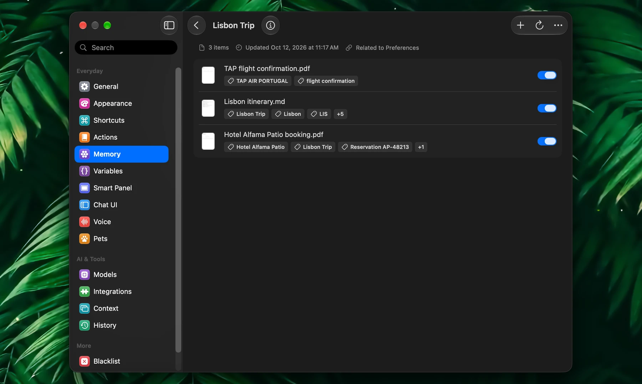Click the Variables braces icon
The width and height of the screenshot is (642, 384).
(x=85, y=171)
